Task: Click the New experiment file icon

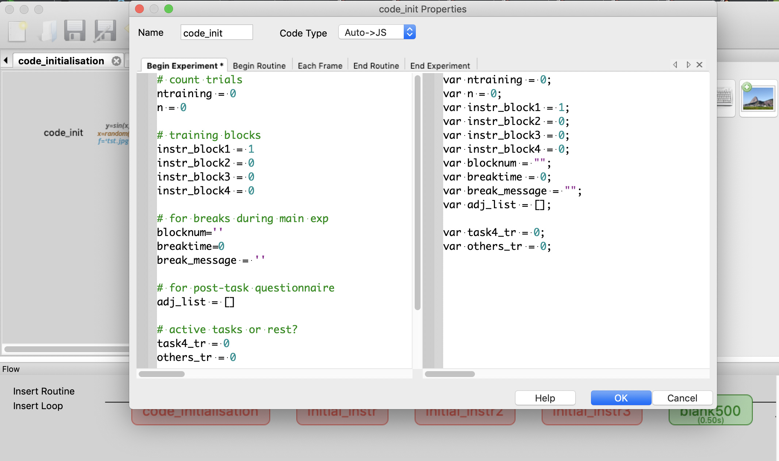Action: (17, 31)
